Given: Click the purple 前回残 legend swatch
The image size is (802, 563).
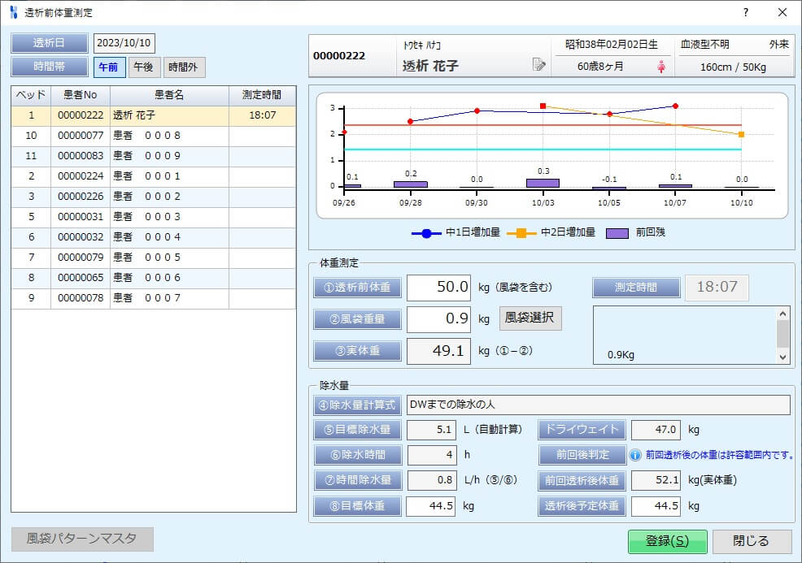Looking at the screenshot, I should pos(617,232).
